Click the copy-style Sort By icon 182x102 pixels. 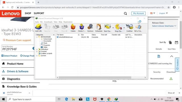click(170, 42)
